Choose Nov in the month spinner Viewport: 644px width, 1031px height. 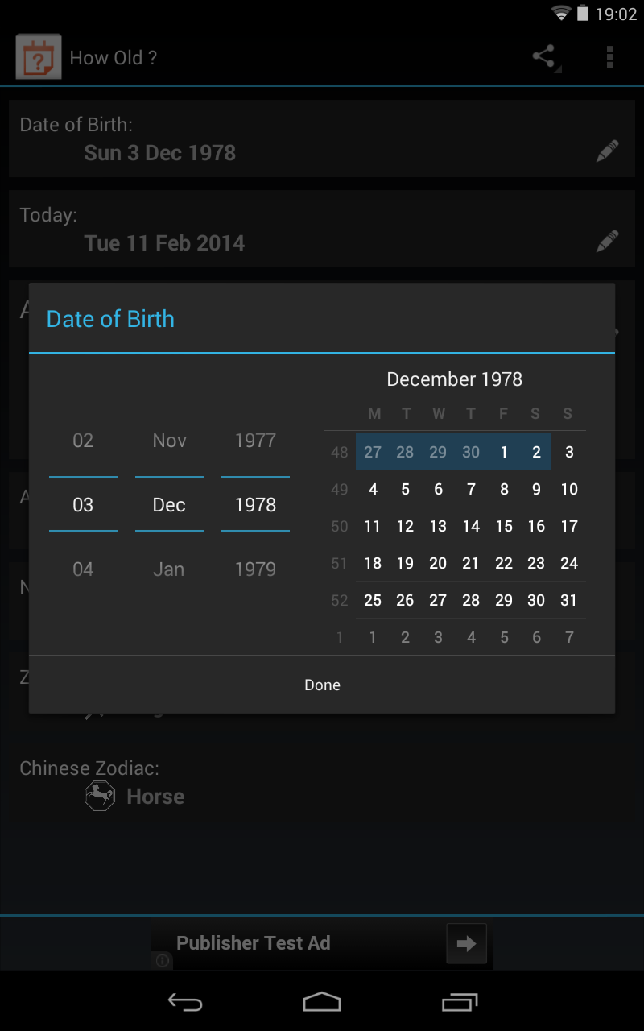pyautogui.click(x=169, y=441)
